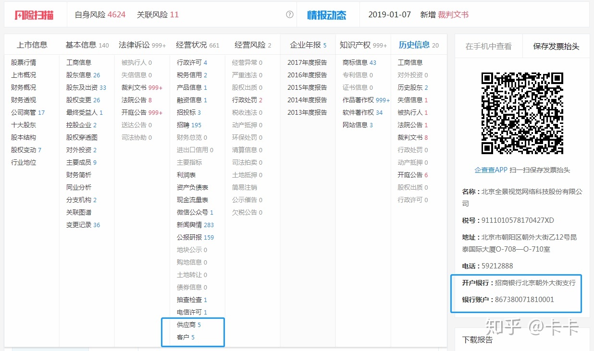The image size is (594, 351).
Task: Click 关联风险 11
Action: (x=158, y=14)
